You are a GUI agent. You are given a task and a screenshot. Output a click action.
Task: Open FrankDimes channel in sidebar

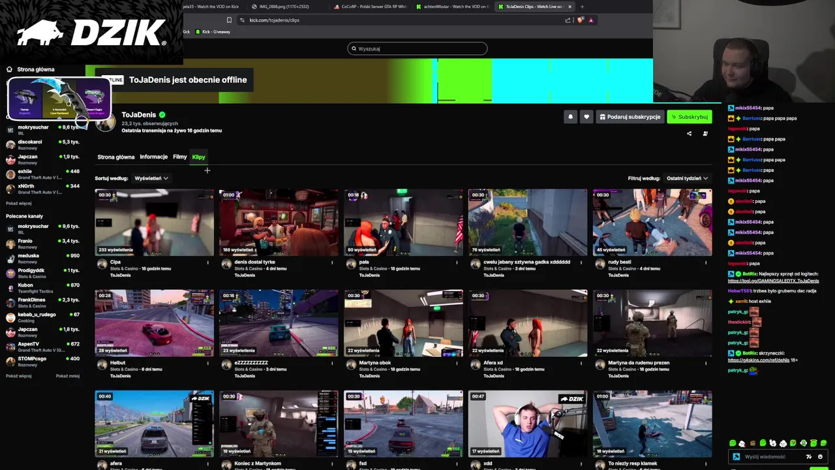click(42, 302)
